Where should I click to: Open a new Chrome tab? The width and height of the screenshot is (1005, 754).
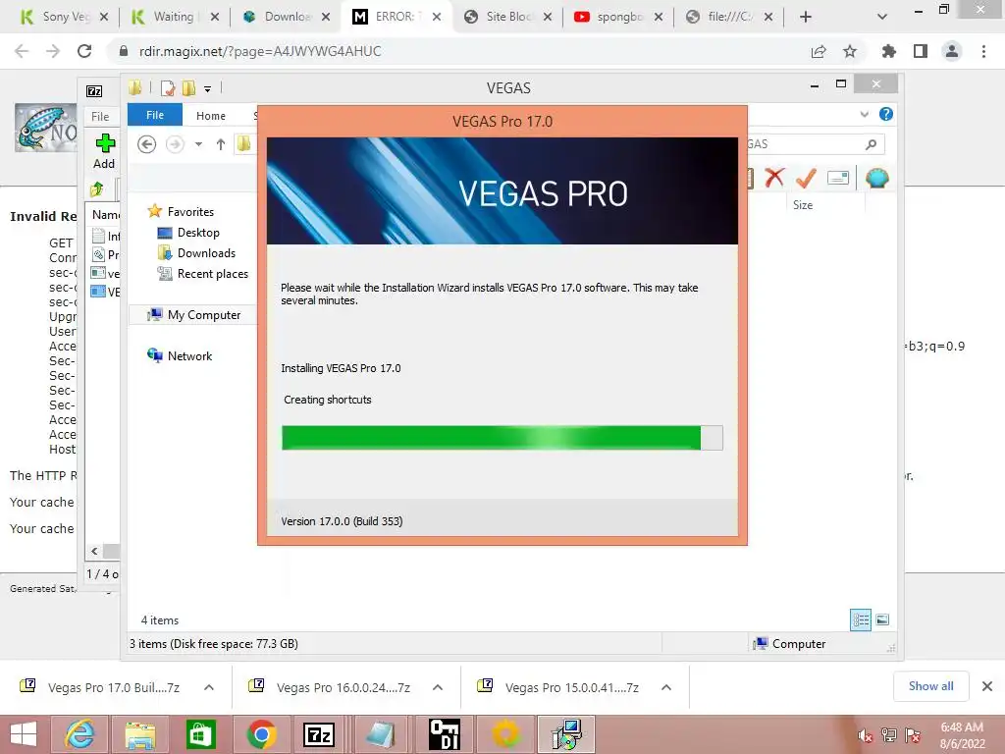806,17
